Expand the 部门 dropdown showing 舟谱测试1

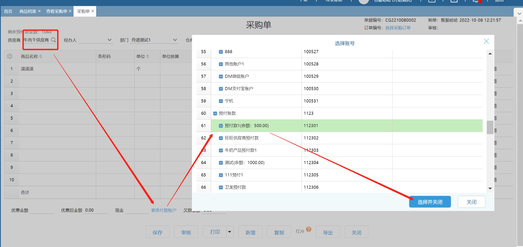[175, 40]
